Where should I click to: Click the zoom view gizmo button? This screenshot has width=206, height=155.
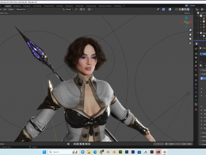click(x=190, y=30)
